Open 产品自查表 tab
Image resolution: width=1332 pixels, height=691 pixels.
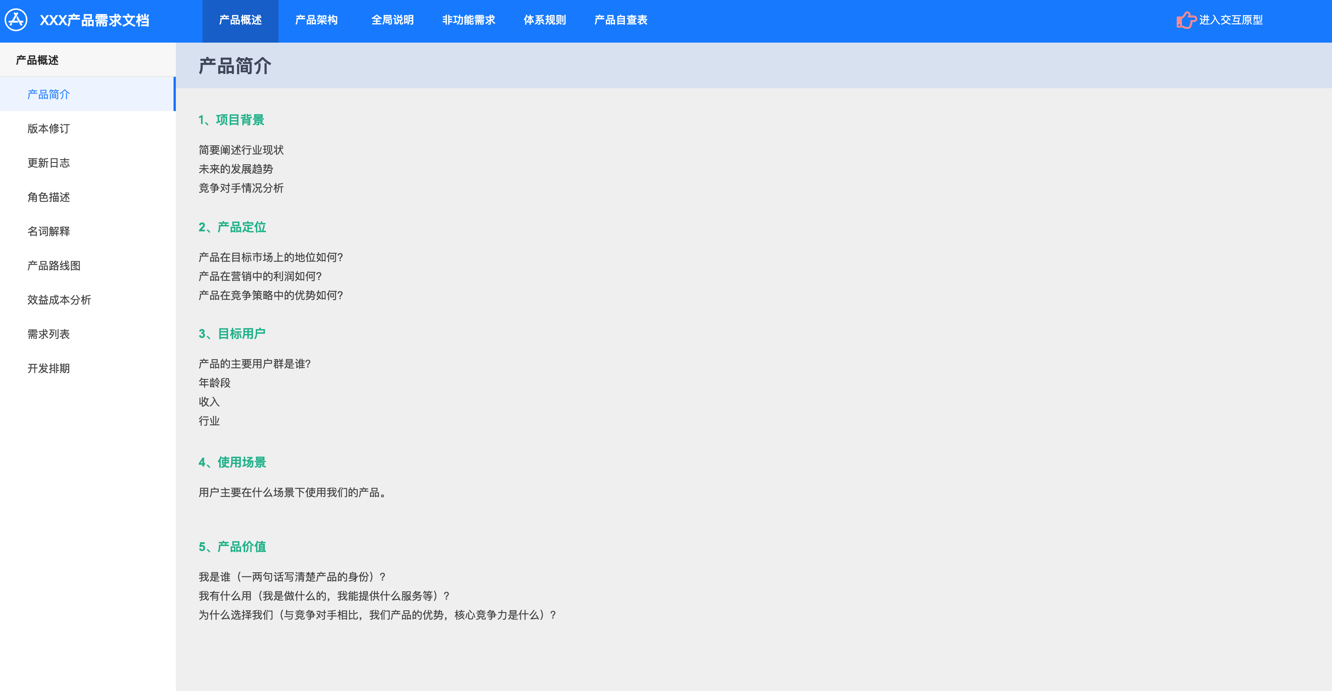[x=621, y=20]
